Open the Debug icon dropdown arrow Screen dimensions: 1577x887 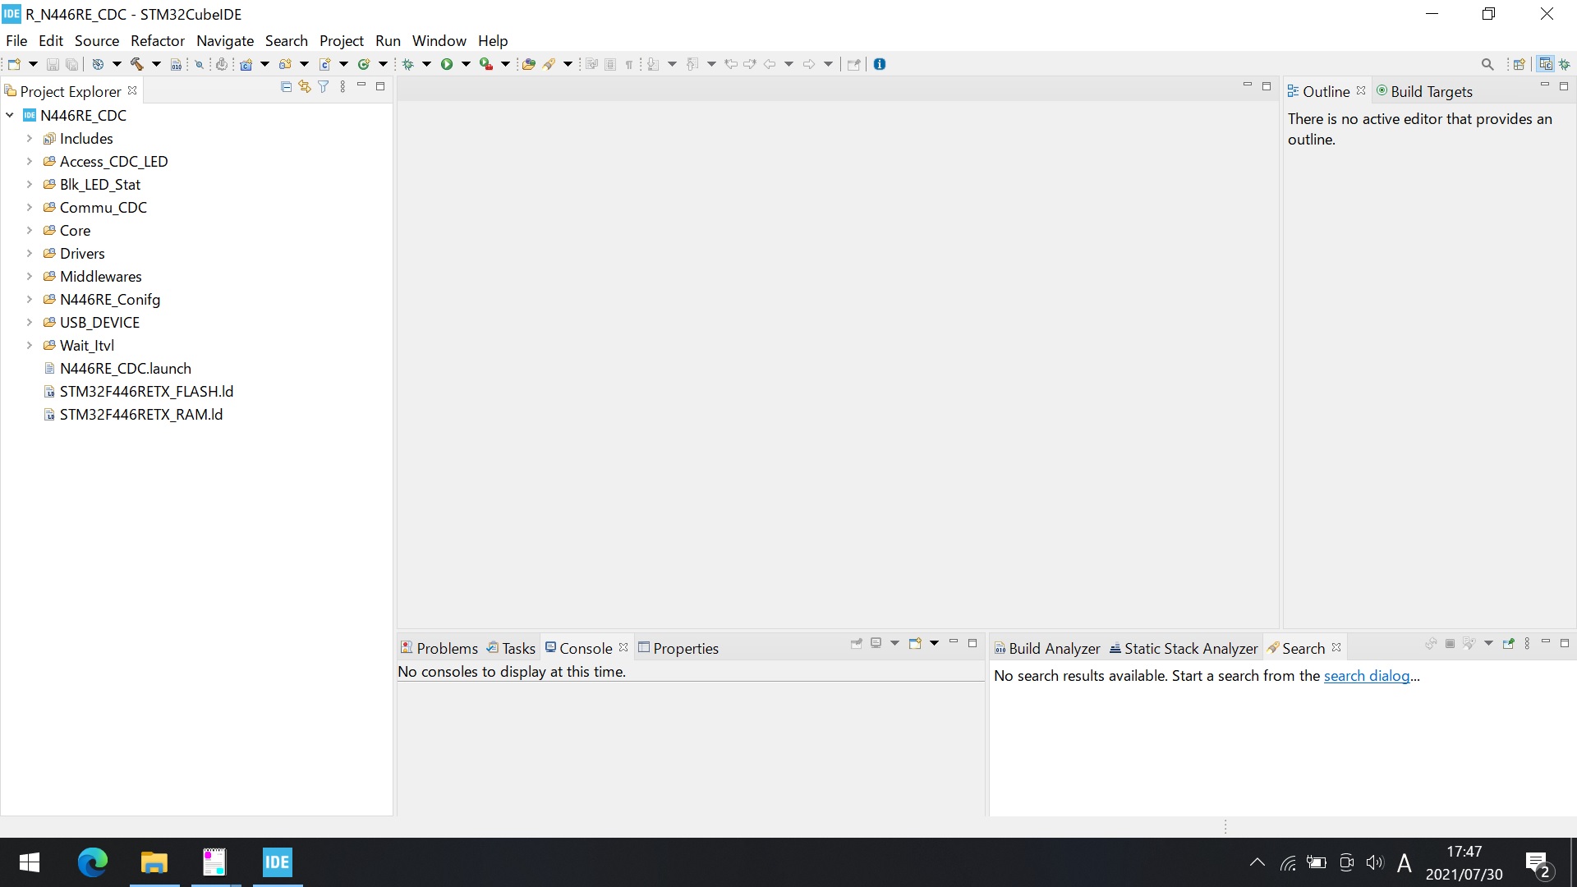426,64
